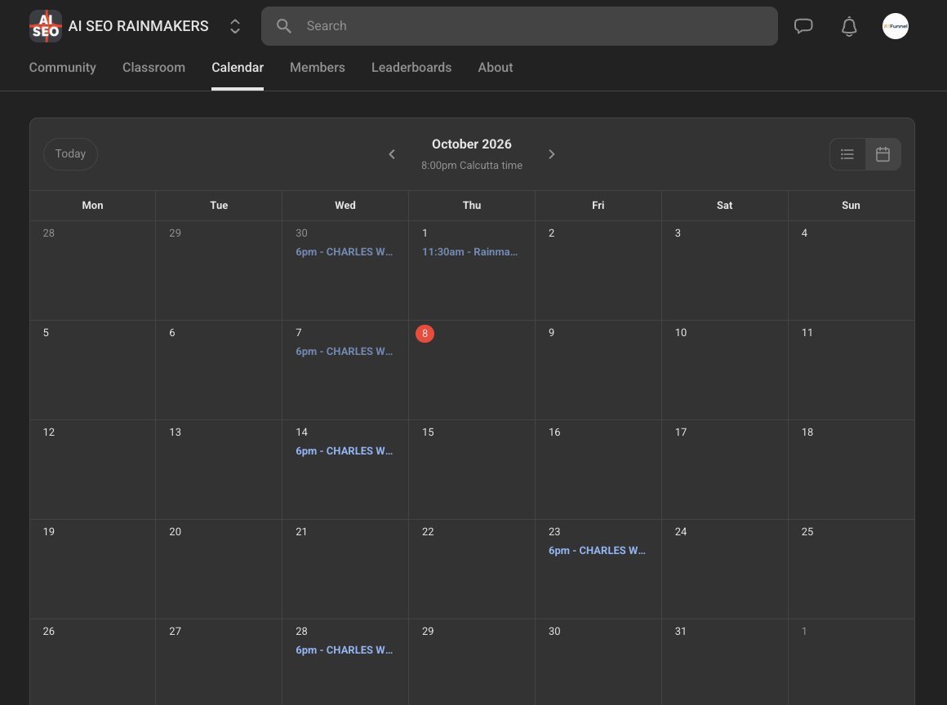Go to the Members tab
Viewport: 947px width, 705px height.
coord(318,68)
